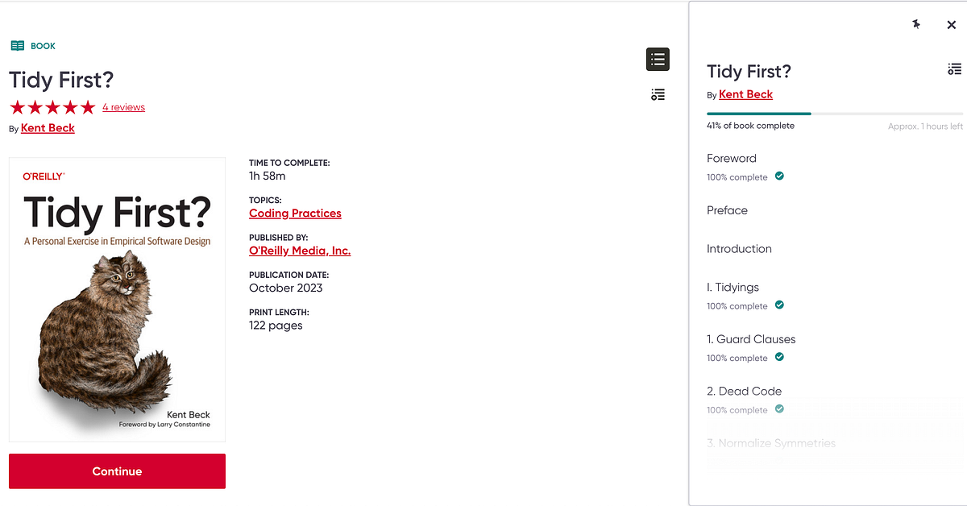Viewport: 967px width, 506px height.
Task: Click the Tidy First? book cover
Action: click(117, 300)
